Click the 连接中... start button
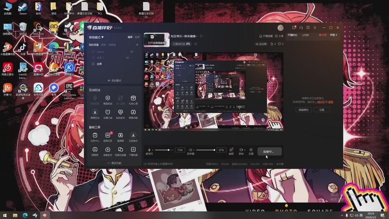This screenshot has height=219, width=389. coord(269,151)
